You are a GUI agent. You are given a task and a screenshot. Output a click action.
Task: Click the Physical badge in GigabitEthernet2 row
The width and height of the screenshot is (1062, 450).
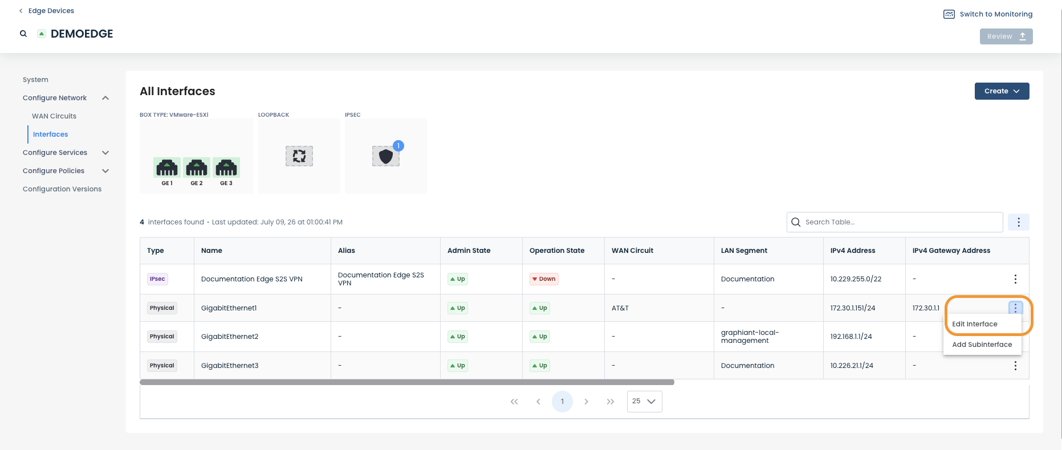point(162,337)
